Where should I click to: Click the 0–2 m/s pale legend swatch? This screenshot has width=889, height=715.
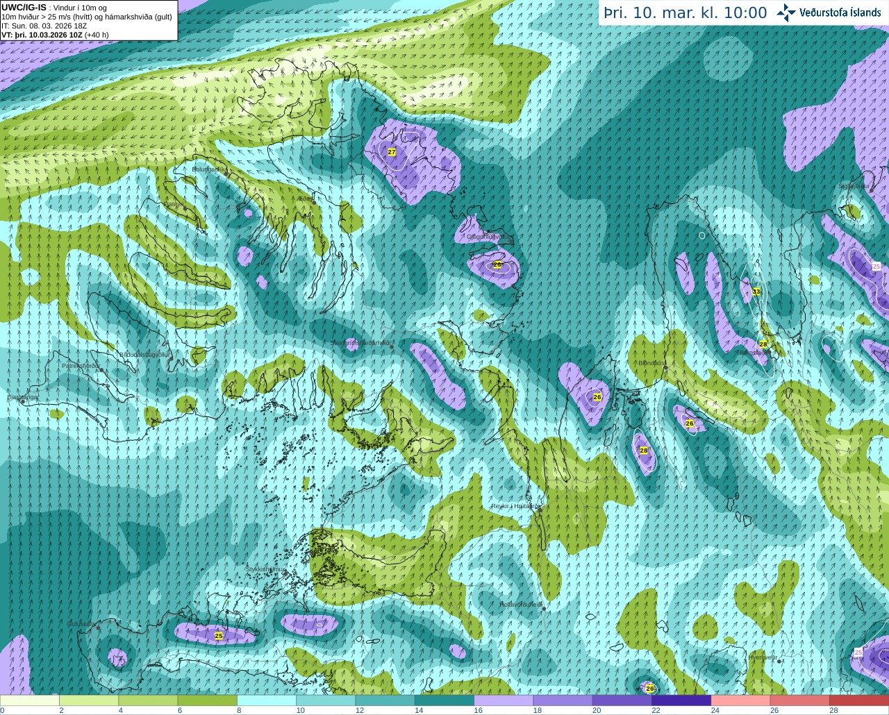click(30, 700)
